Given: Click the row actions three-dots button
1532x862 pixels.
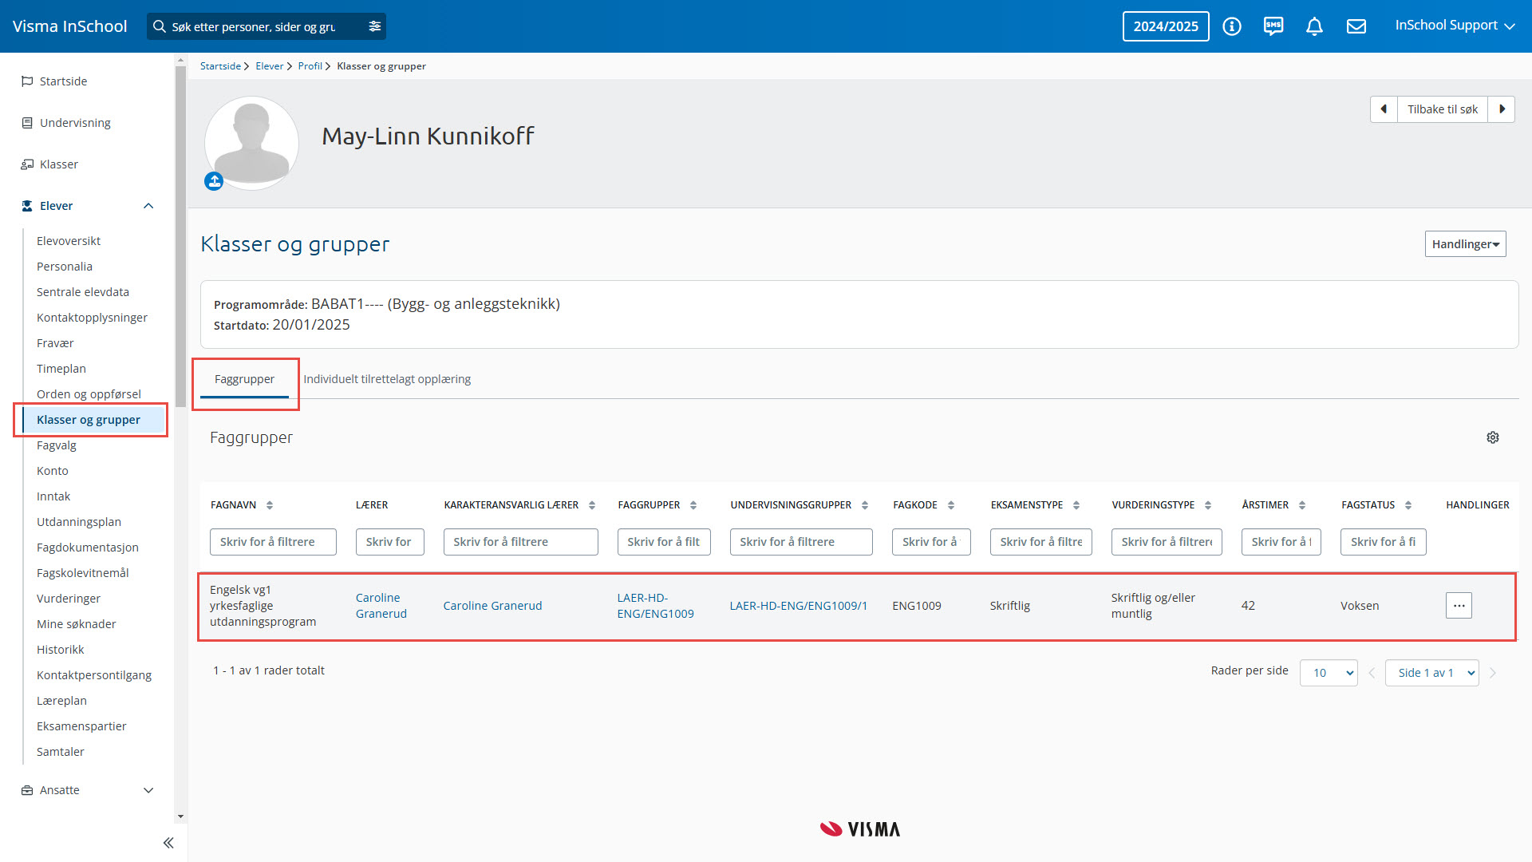Looking at the screenshot, I should (1458, 606).
